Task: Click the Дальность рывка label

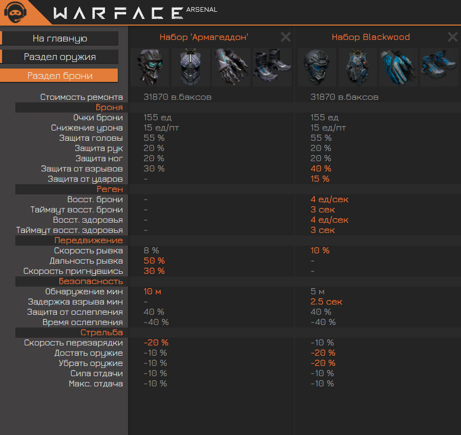Action: pyautogui.click(x=86, y=261)
